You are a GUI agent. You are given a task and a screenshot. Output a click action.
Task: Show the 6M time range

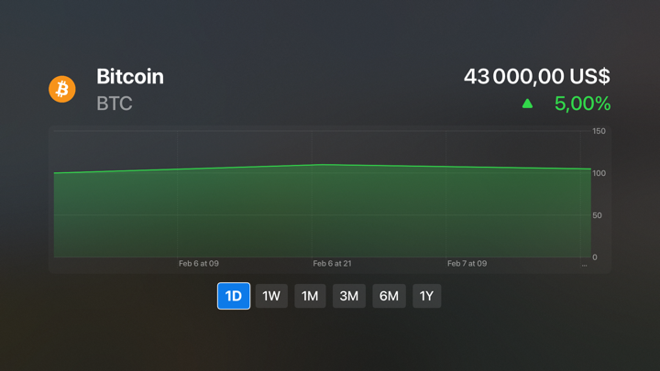[x=389, y=296]
